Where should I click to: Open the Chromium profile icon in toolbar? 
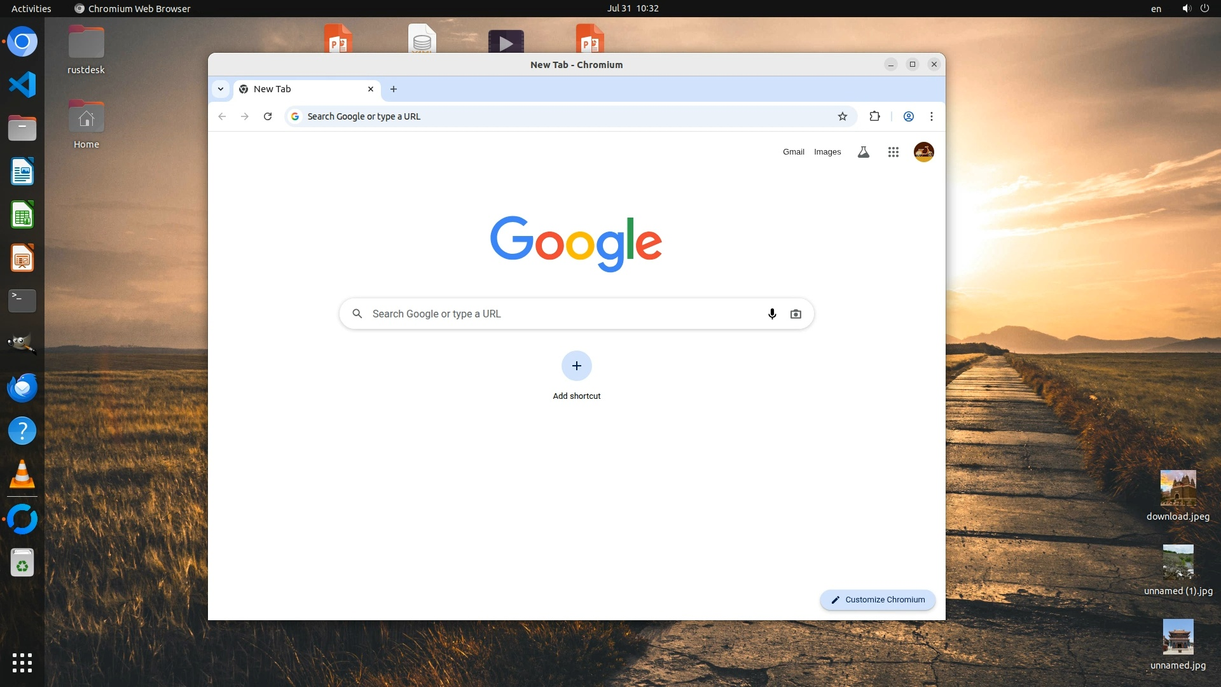click(x=909, y=116)
